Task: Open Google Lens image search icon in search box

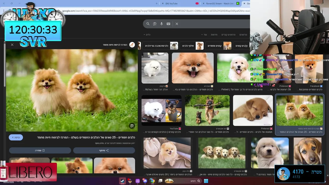Action: (155, 24)
